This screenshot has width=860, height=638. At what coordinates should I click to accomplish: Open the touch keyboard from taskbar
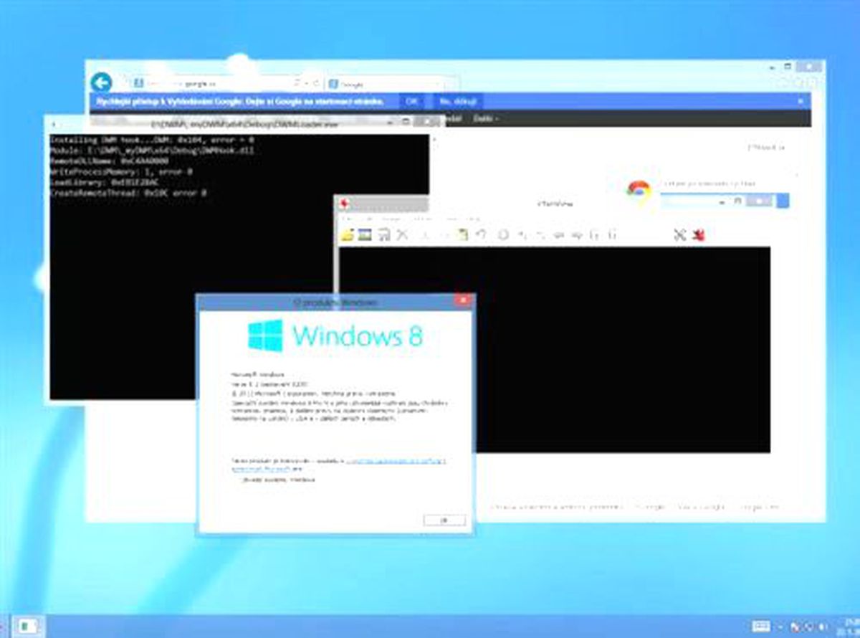point(761,627)
